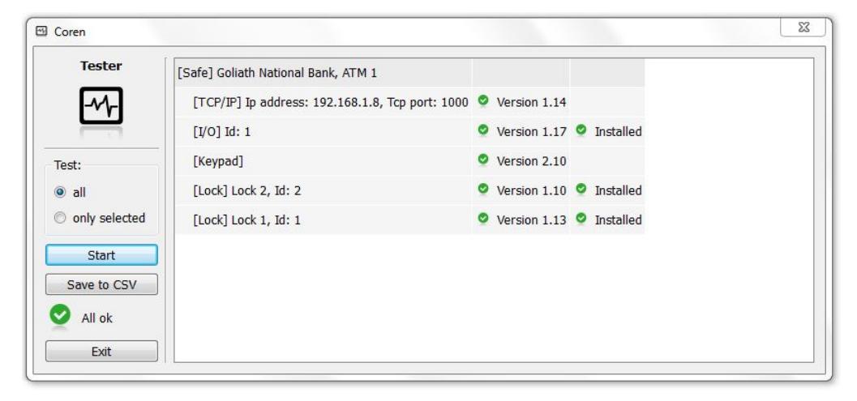The image size is (857, 401).
Task: Select the Lock 1, Id: 1 row
Action: [409, 220]
